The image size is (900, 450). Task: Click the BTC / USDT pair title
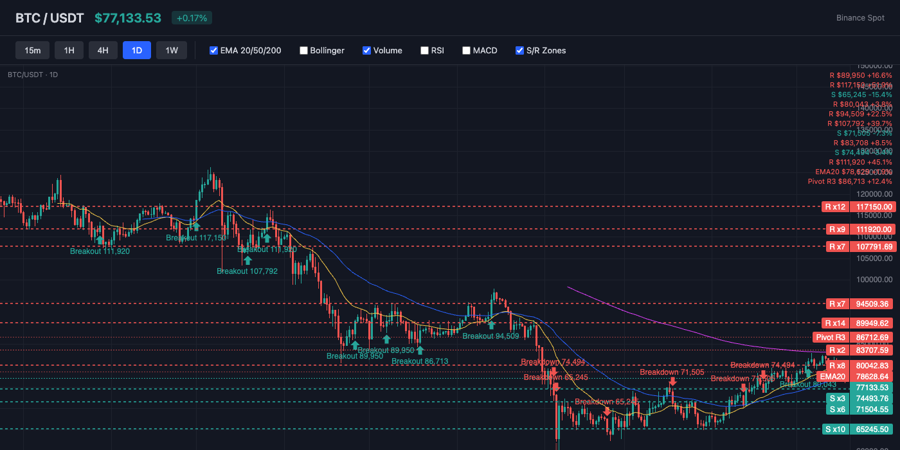(x=50, y=18)
